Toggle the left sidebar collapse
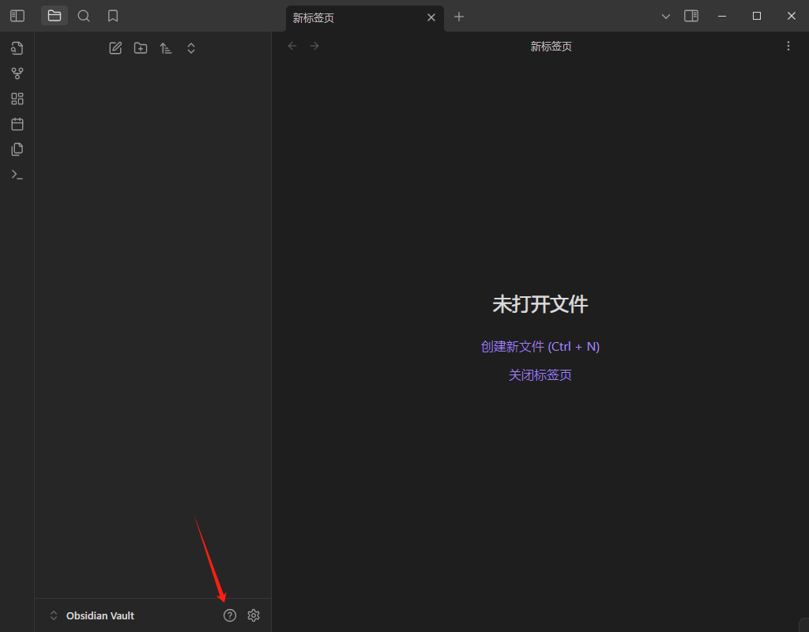 tap(17, 16)
